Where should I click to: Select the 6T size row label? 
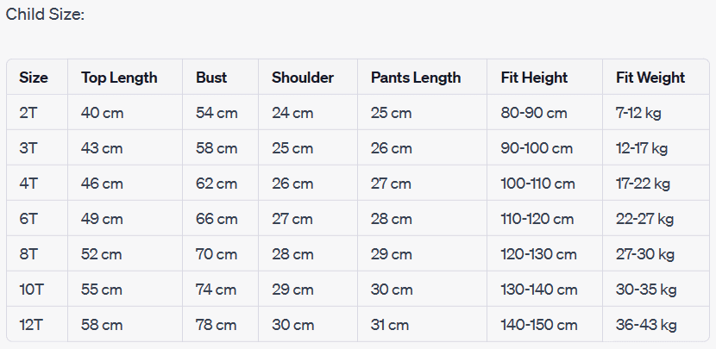(28, 219)
